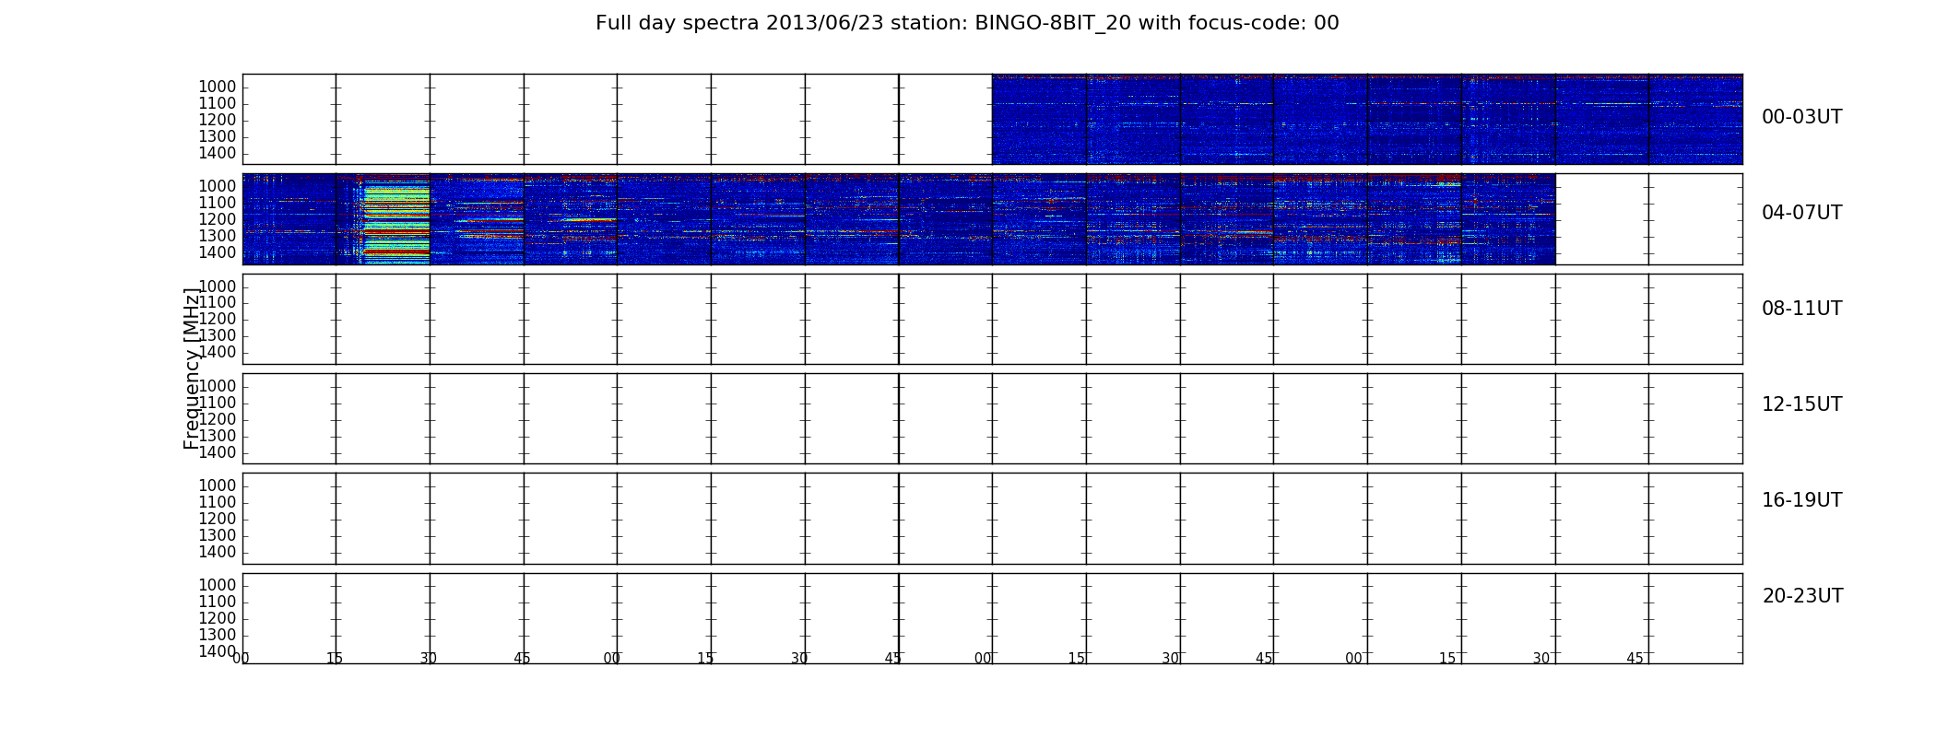This screenshot has height=737, width=1936.
Task: Select the '16-19UT' row label
Action: (x=1801, y=500)
